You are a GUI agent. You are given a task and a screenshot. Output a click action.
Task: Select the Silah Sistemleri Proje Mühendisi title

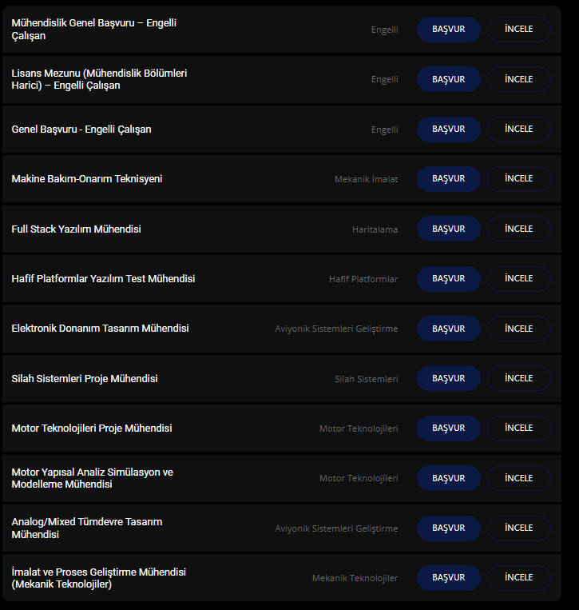pos(85,379)
